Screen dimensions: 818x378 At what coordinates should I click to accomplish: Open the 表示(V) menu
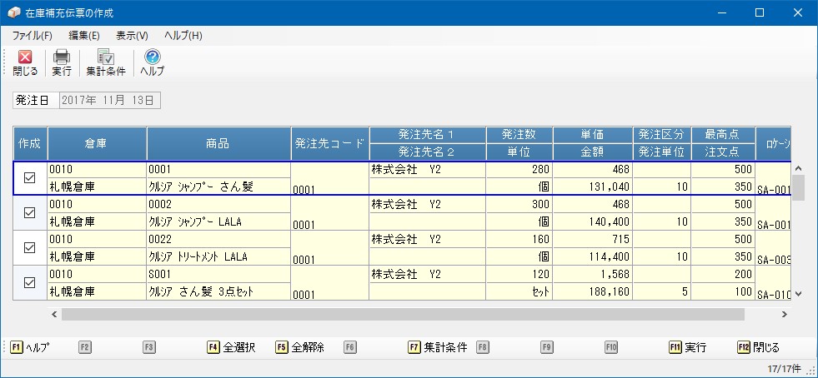tap(132, 36)
